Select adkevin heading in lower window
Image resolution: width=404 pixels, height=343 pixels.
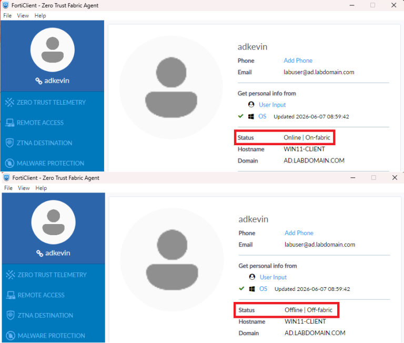point(254,219)
